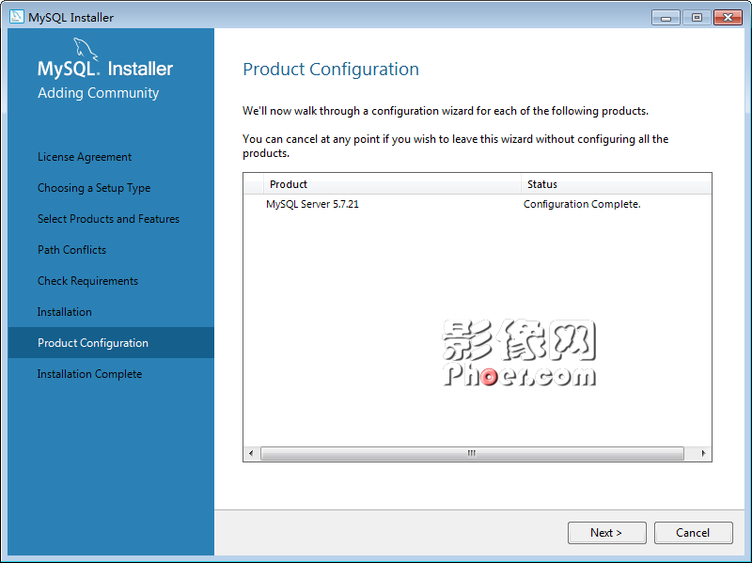The image size is (752, 563).
Task: Click the Next > button
Action: (x=606, y=533)
